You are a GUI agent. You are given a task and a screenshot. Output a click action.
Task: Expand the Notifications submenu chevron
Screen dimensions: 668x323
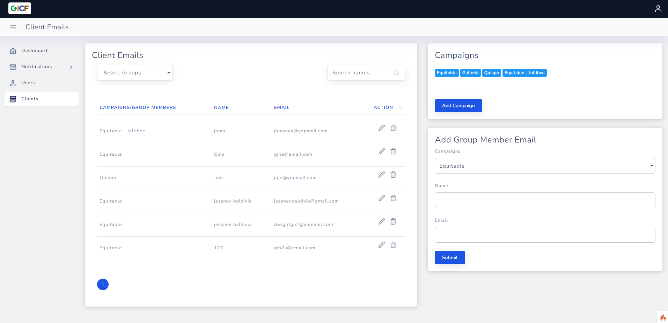coord(71,67)
